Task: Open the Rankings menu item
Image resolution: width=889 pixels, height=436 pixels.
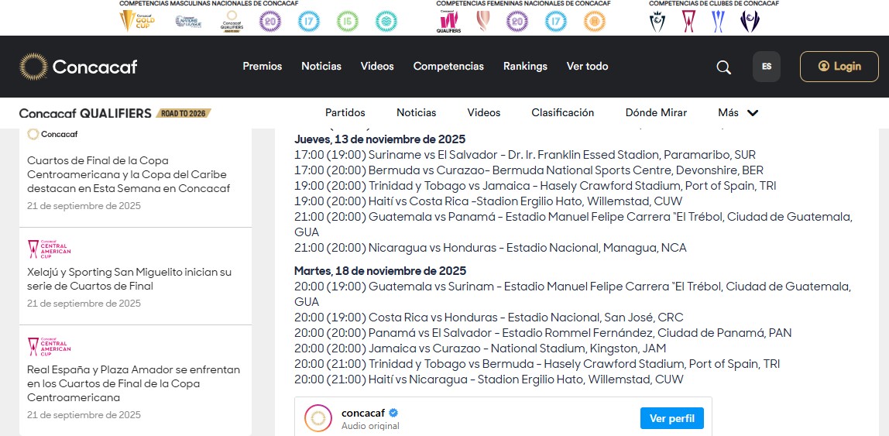Action: 525,67
